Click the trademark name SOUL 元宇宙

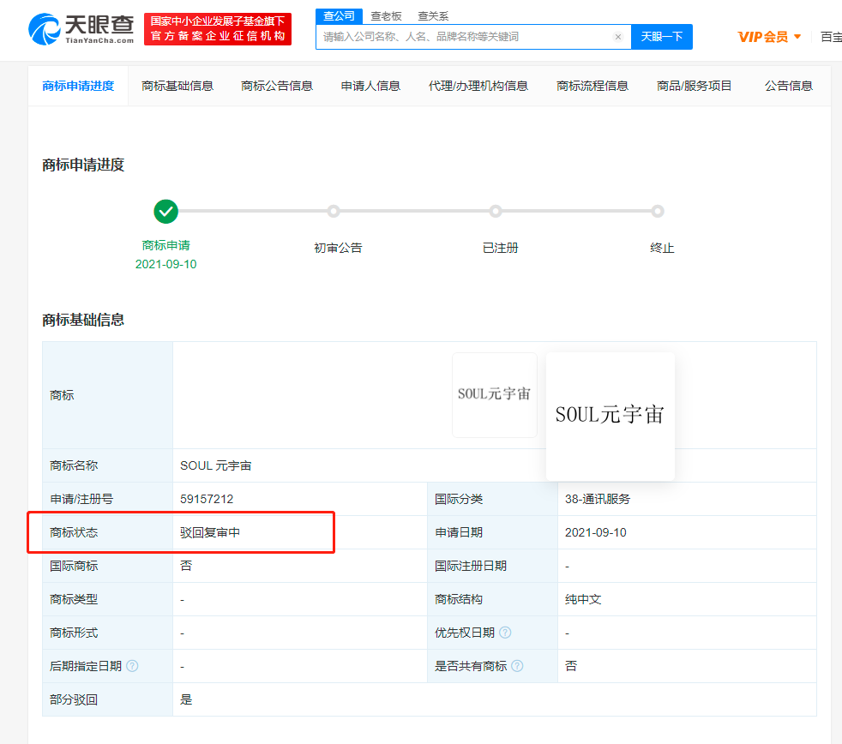216,465
